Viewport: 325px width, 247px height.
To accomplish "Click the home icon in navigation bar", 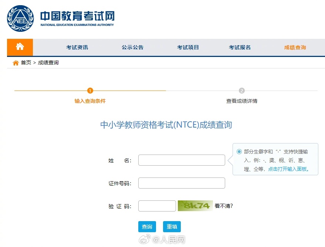I will 19,47.
